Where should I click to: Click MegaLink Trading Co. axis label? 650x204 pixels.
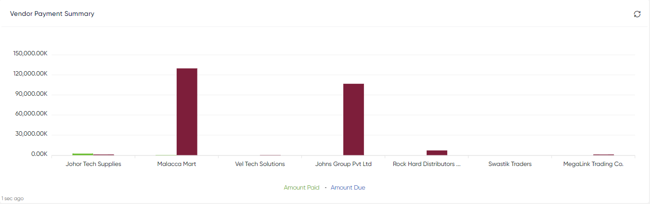593,164
